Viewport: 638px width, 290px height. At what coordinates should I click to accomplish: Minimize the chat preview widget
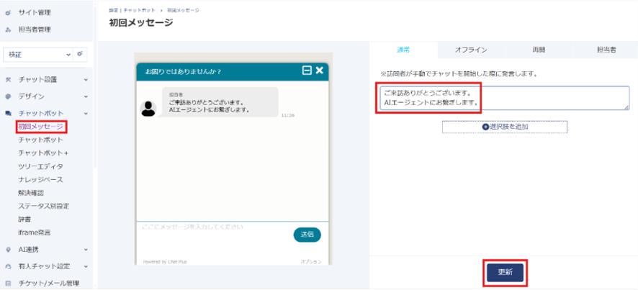[307, 71]
